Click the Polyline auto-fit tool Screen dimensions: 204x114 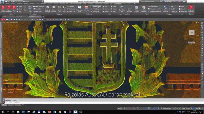(129, 9)
